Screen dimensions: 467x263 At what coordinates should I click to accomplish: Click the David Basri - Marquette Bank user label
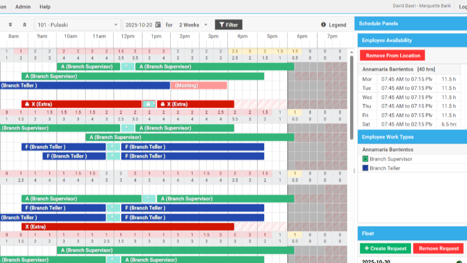422,5
